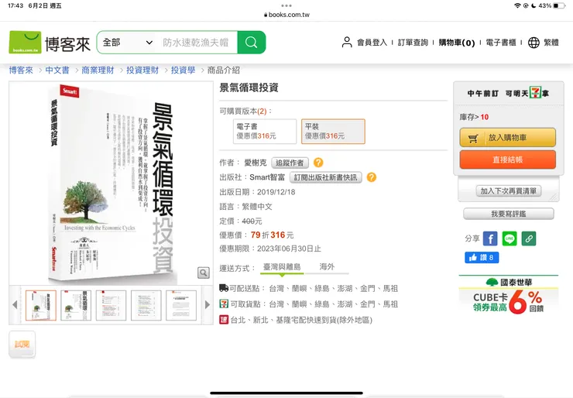Select fifth preview page thumbnail
Image resolution: width=573 pixels, height=398 pixels.
pyautogui.click(x=181, y=306)
